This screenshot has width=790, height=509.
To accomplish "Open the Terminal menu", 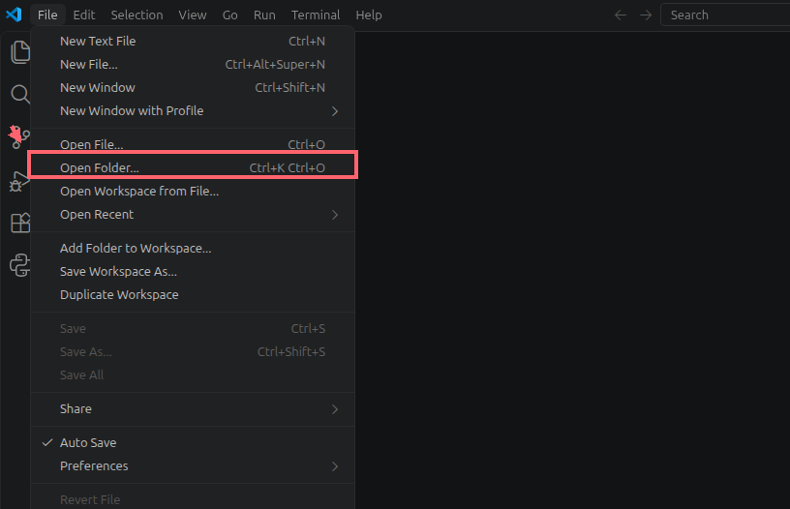I will point(316,15).
